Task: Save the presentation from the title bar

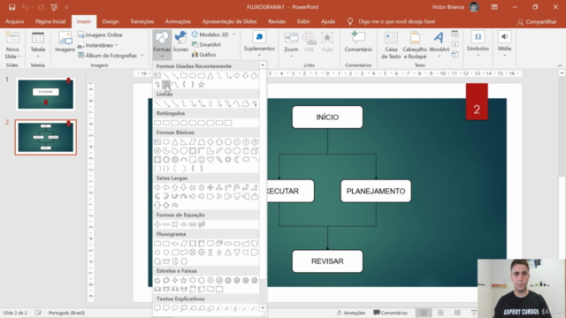Action: pyautogui.click(x=11, y=7)
